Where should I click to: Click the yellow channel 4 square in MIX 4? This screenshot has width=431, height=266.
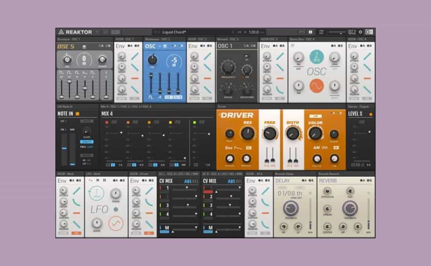170,122
